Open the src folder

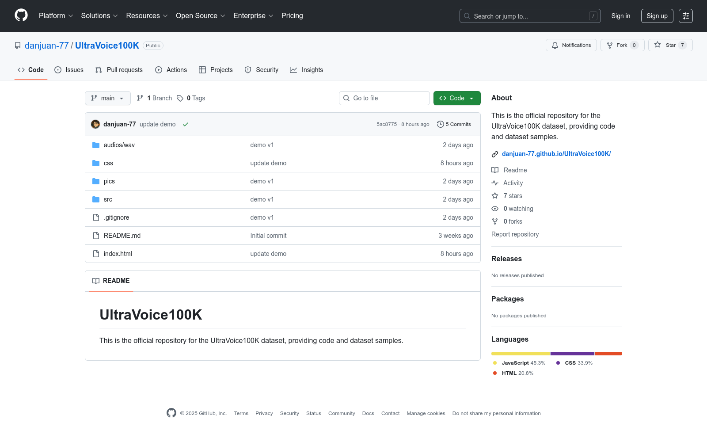(108, 199)
